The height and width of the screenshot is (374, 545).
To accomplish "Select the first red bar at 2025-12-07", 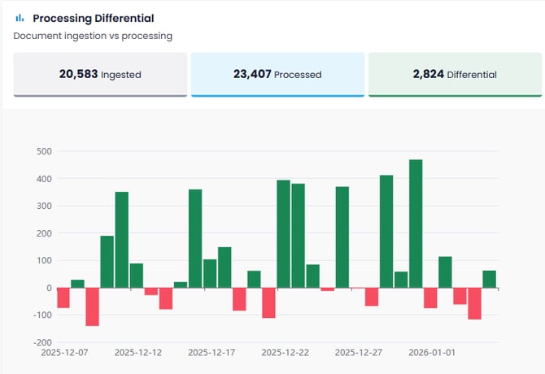I will pos(63,298).
